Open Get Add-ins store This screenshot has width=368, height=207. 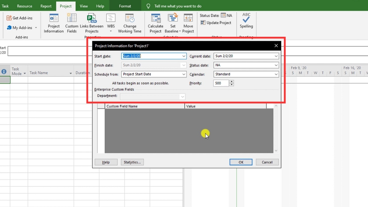coord(20,18)
